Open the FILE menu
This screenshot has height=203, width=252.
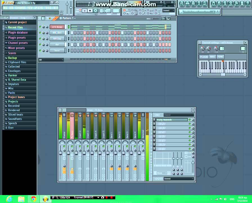pyautogui.click(x=5, y=8)
